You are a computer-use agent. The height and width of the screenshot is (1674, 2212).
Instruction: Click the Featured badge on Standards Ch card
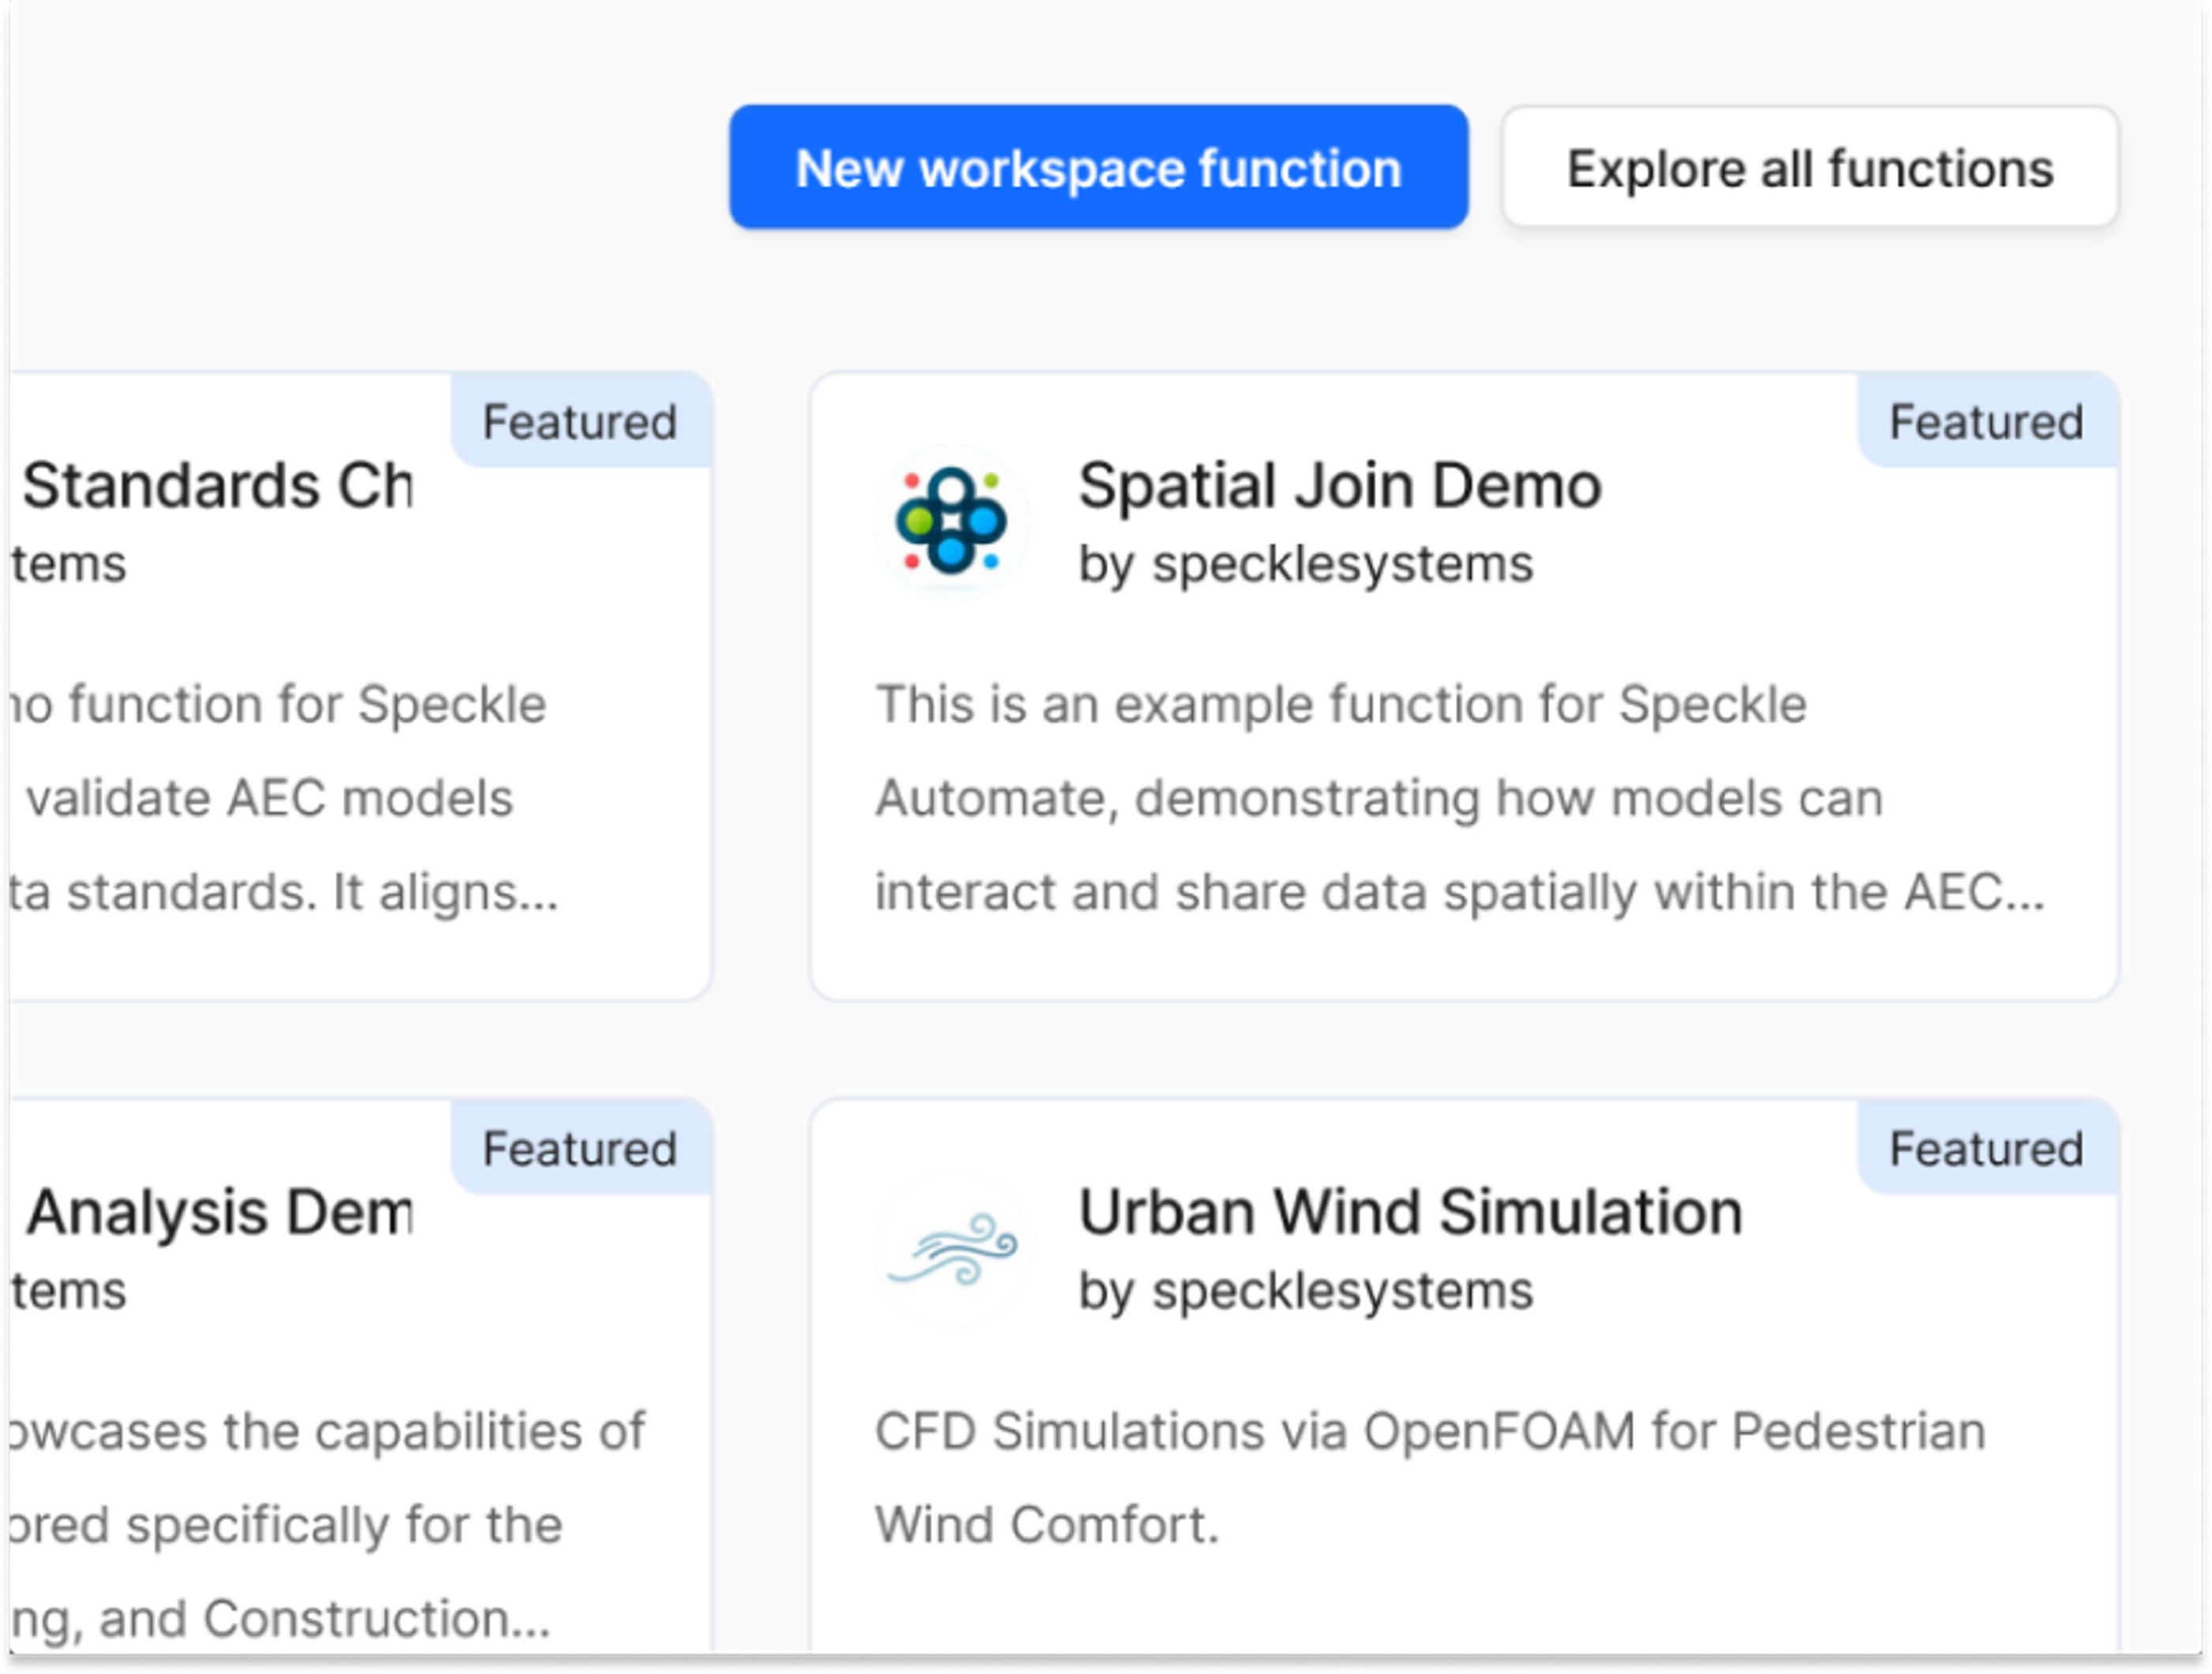click(580, 421)
